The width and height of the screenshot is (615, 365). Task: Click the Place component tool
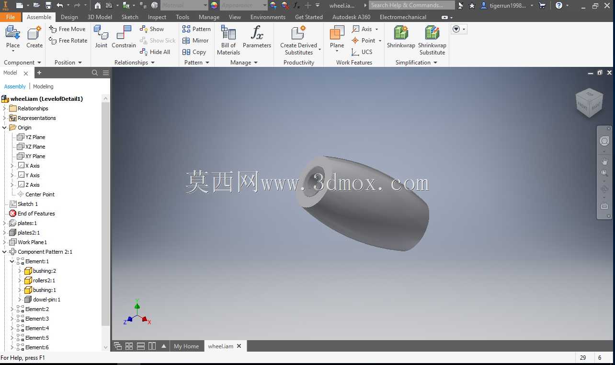(x=13, y=38)
